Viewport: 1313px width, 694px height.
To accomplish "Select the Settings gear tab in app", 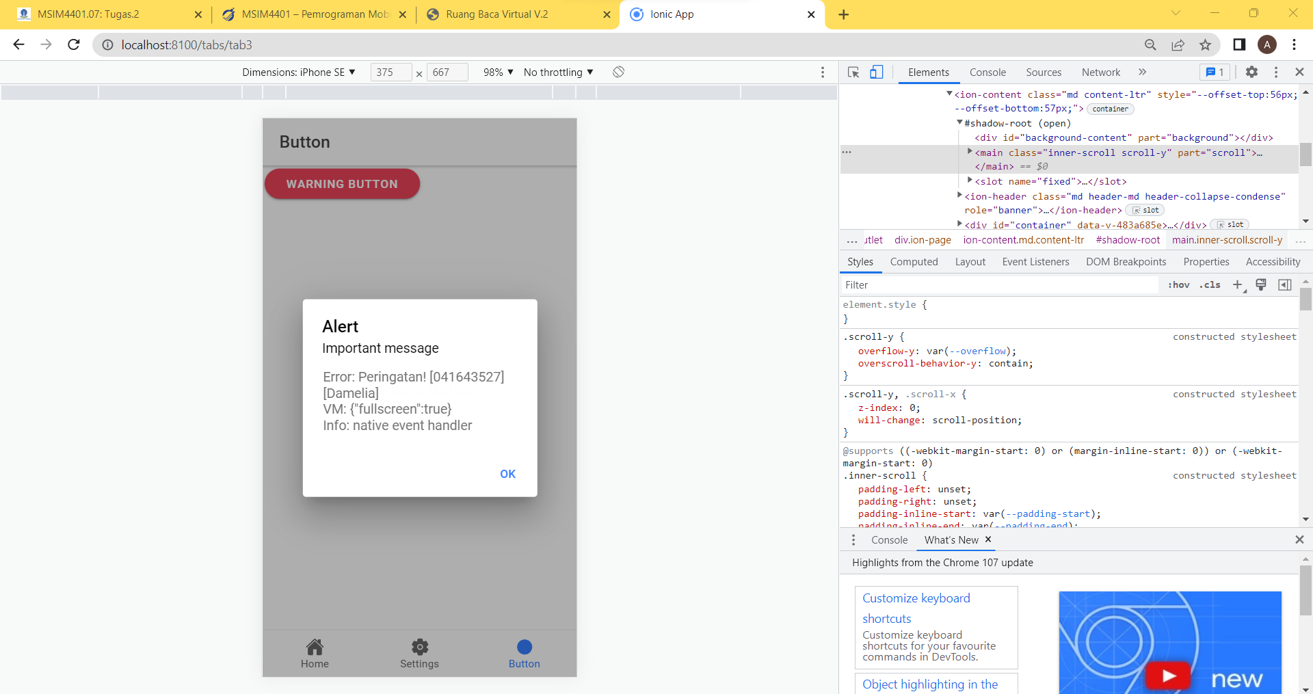I will click(419, 646).
